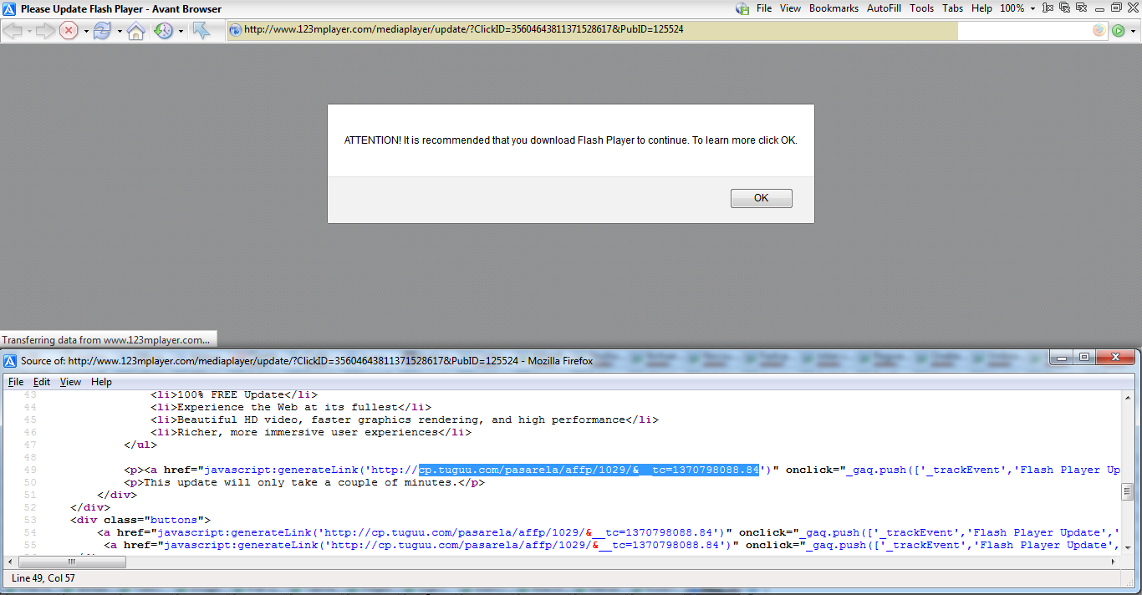
Task: Click OK in the Flash Player alert
Action: [x=761, y=198]
